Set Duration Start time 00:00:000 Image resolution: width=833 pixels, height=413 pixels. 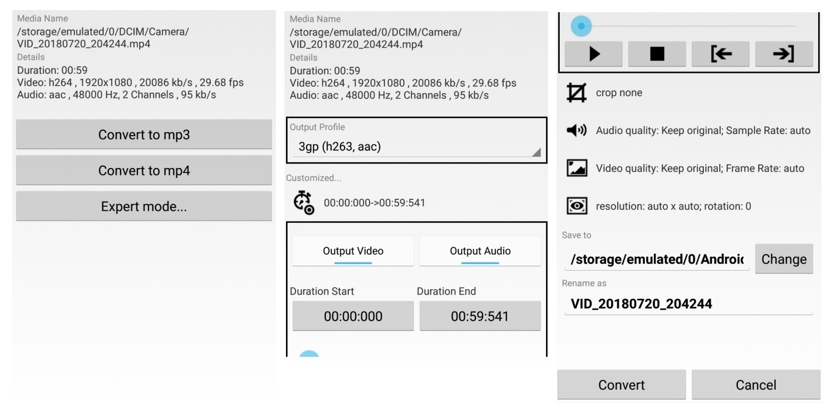point(353,316)
